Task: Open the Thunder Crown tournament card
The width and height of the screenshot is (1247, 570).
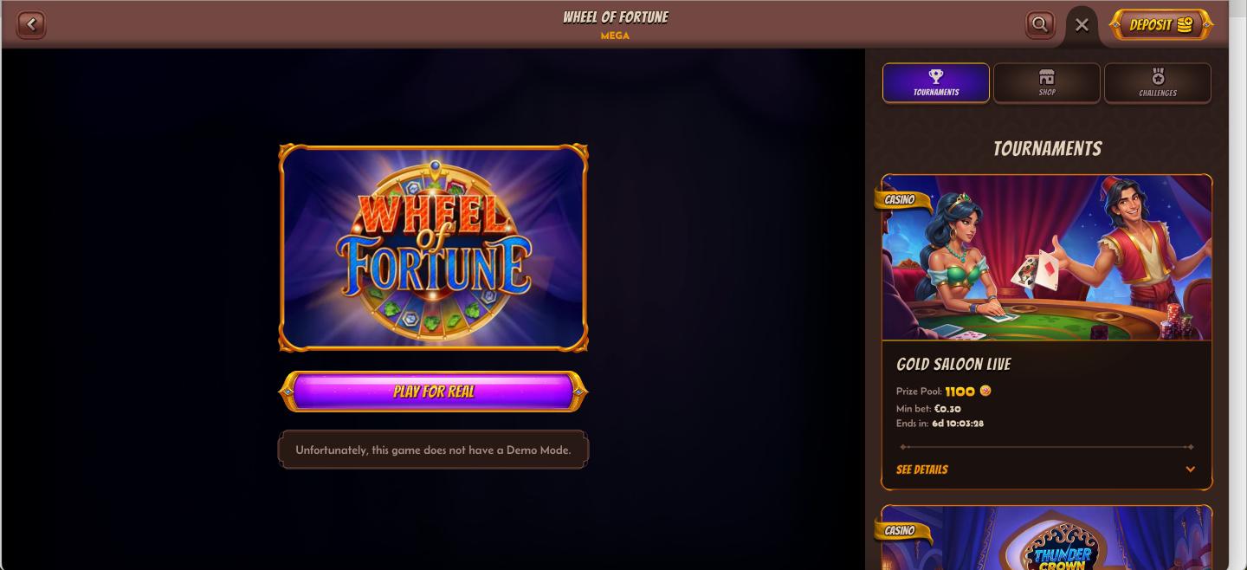Action: point(1047,538)
